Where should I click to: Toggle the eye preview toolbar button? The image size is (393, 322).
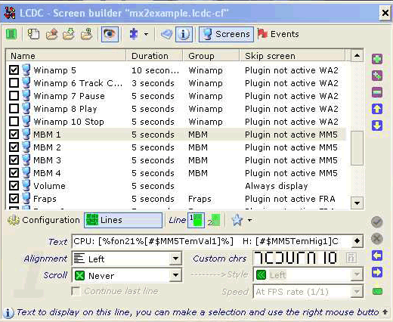point(110,34)
